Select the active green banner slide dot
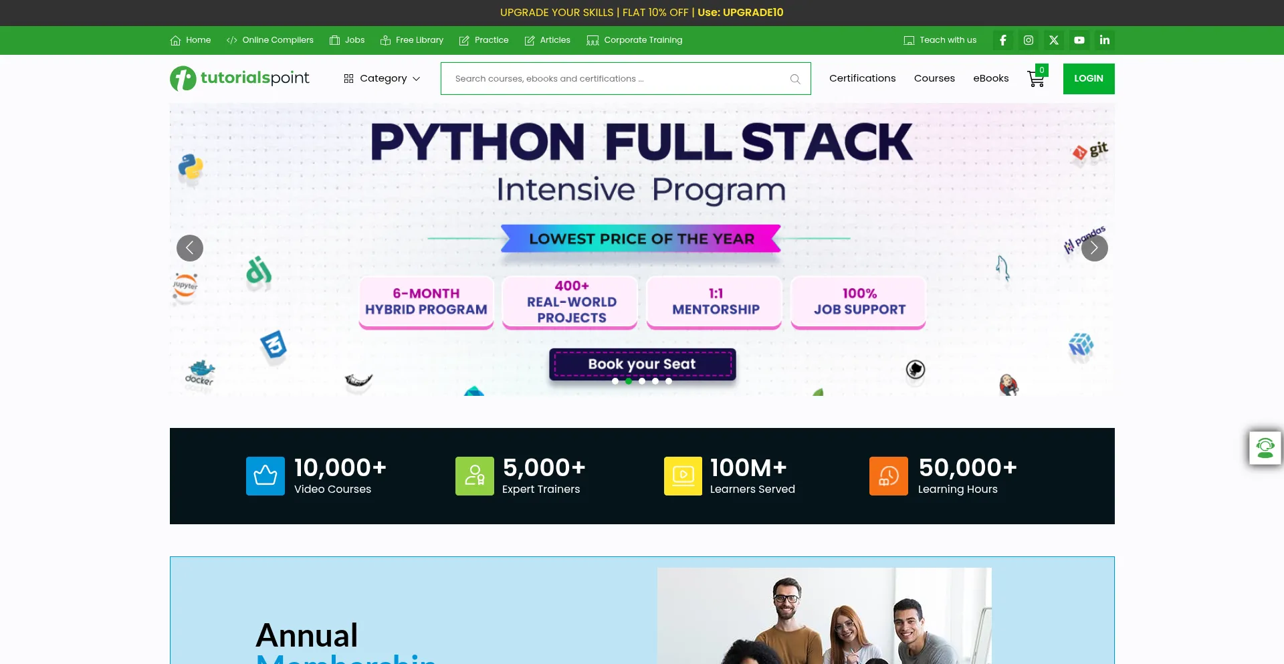 pyautogui.click(x=629, y=381)
